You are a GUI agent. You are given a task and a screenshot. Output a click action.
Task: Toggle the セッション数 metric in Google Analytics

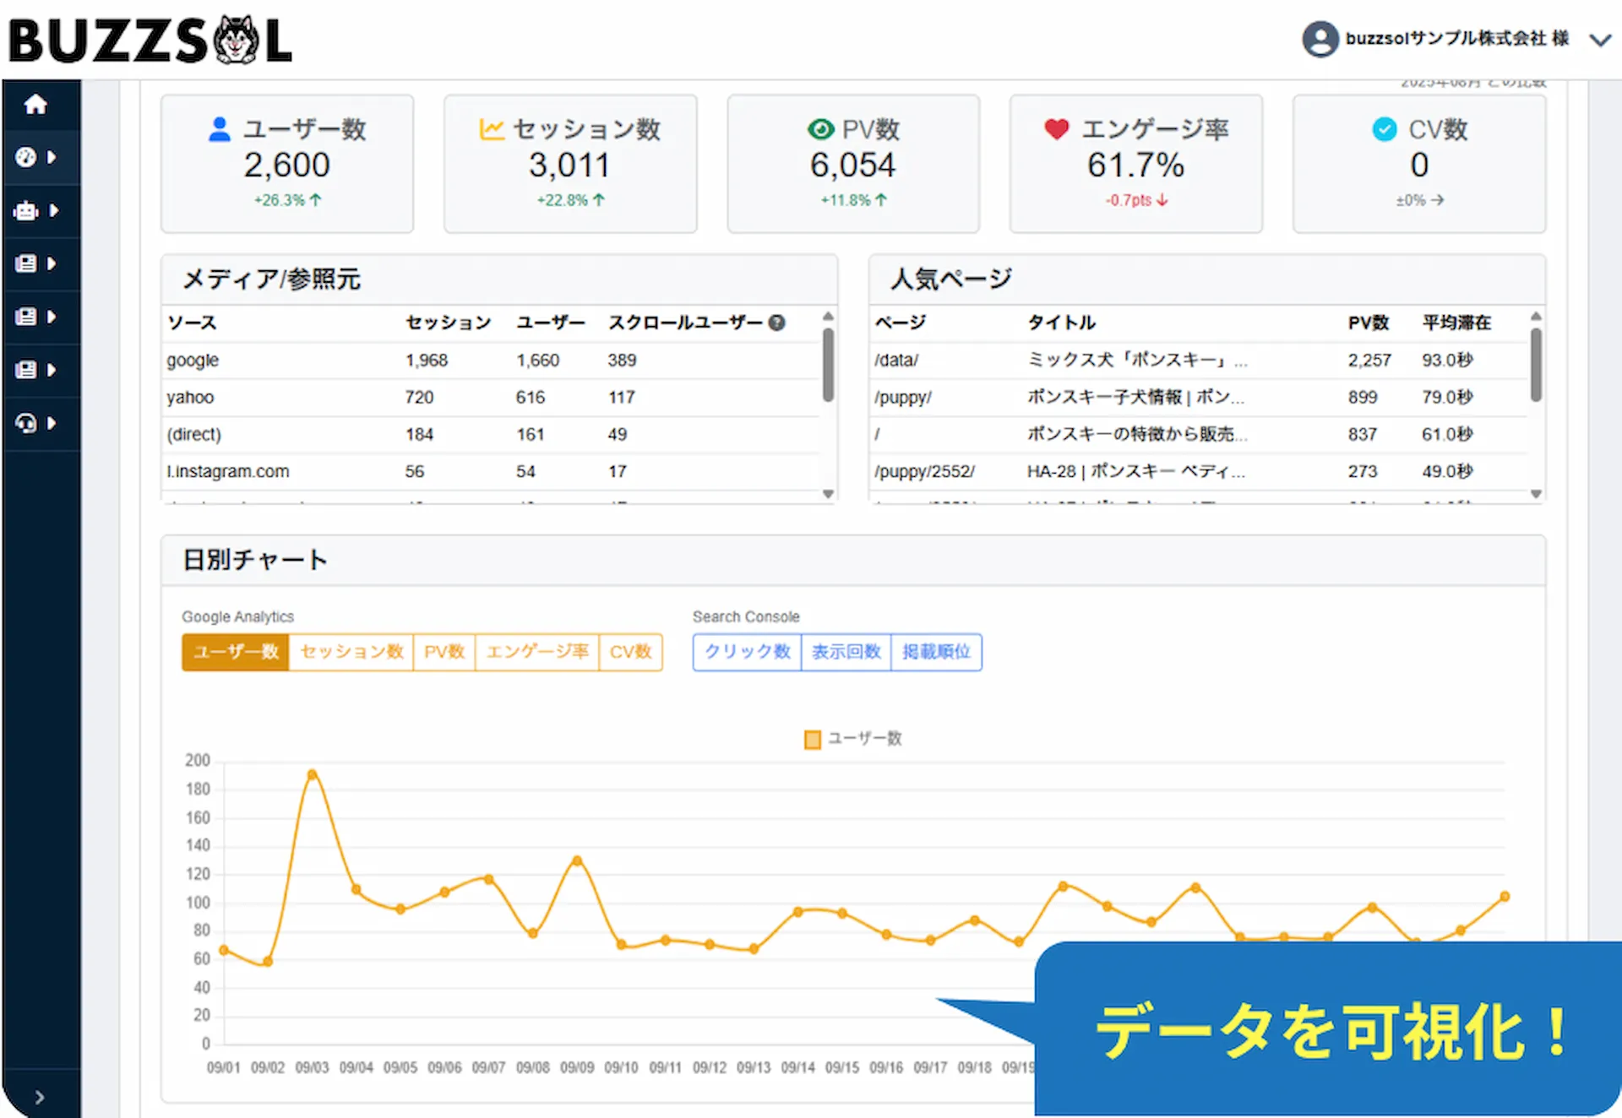point(350,652)
